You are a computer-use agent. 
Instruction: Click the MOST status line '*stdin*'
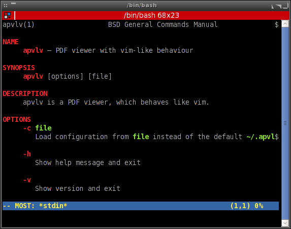click(53, 206)
